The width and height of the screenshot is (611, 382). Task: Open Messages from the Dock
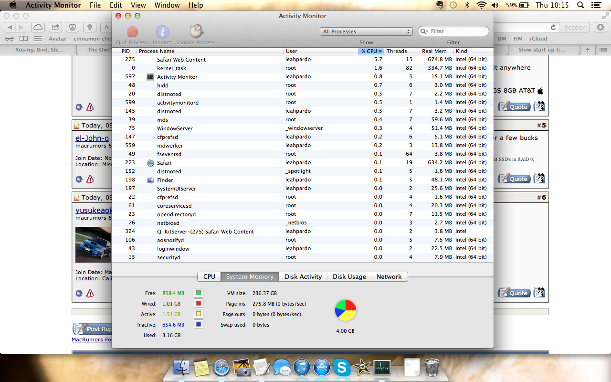point(282,367)
